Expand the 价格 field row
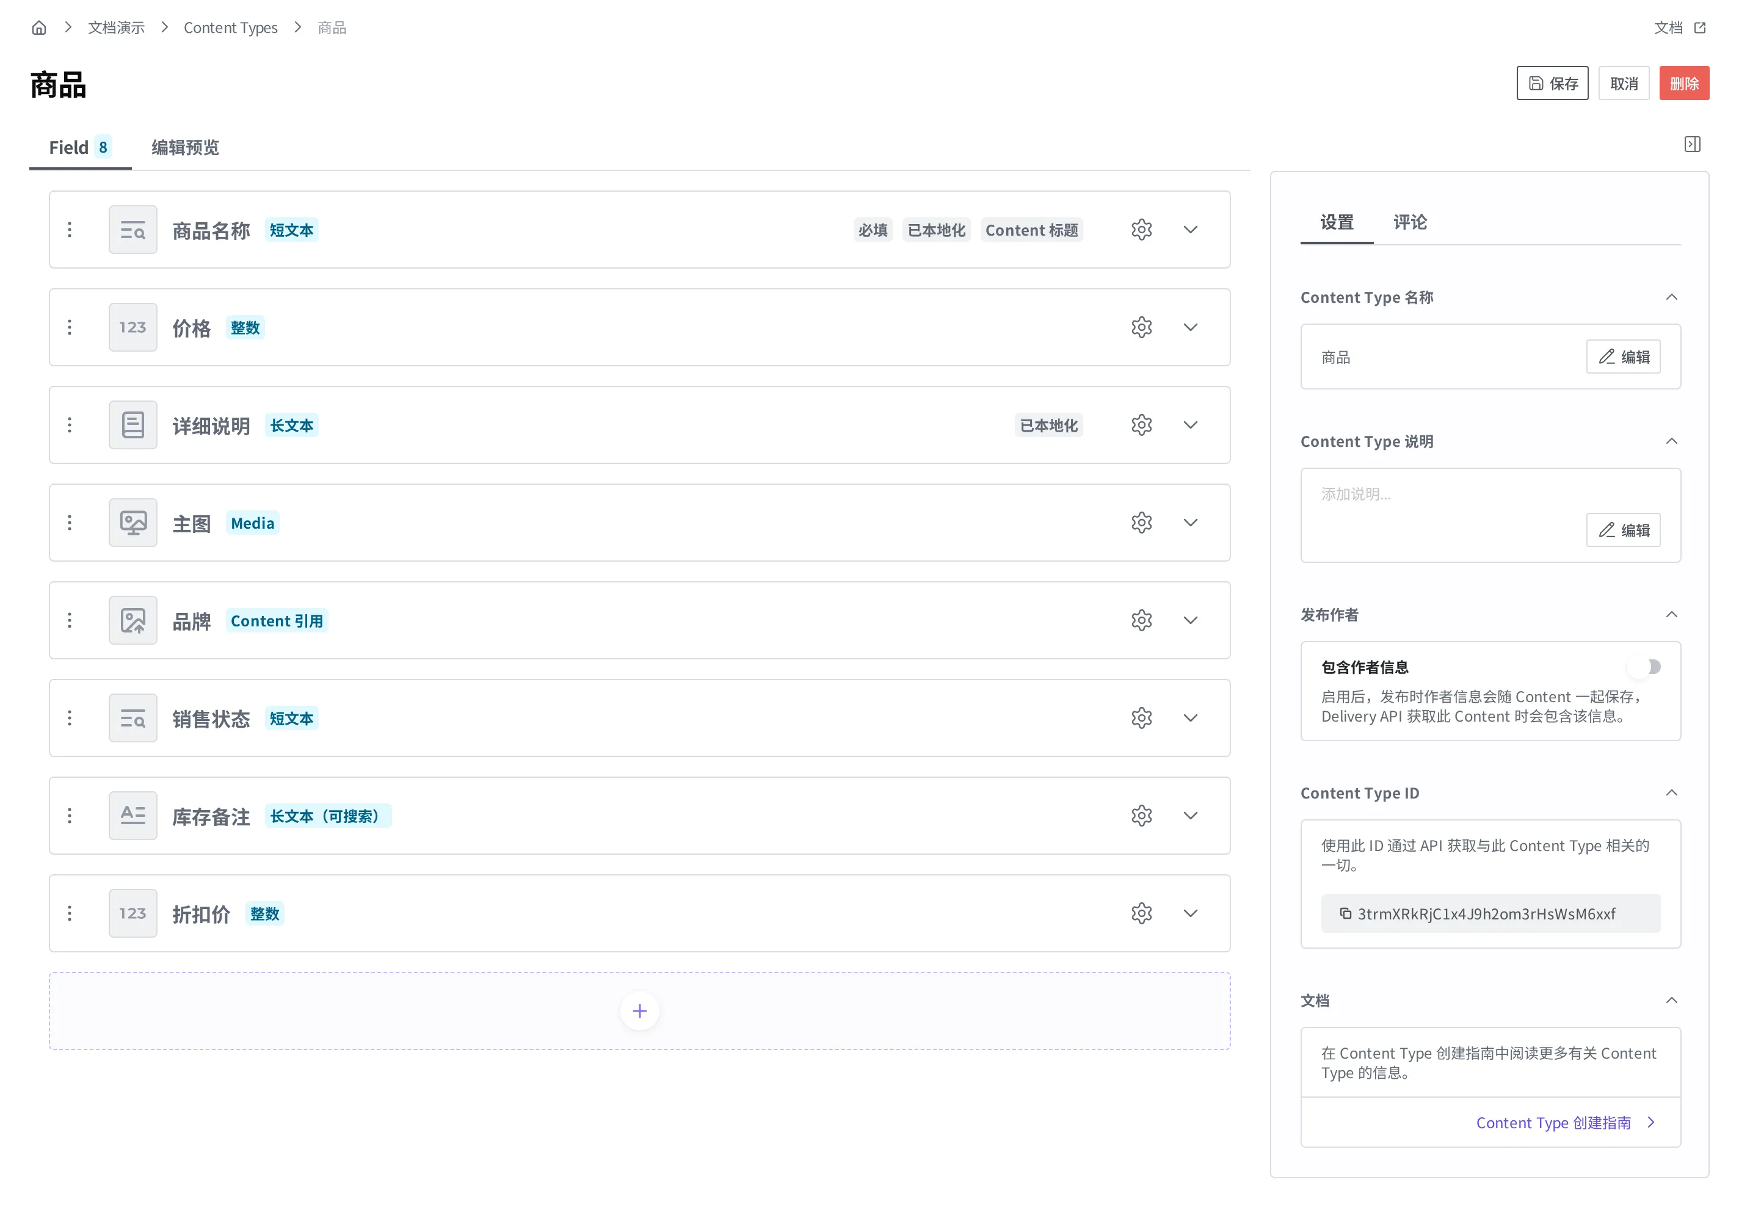Image resolution: width=1739 pixels, height=1221 pixels. point(1191,327)
